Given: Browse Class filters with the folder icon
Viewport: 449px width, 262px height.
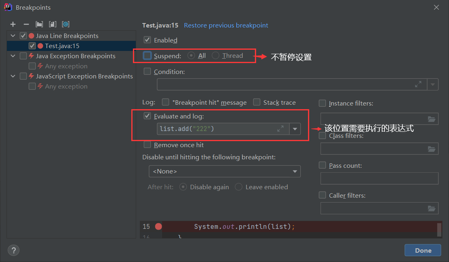Looking at the screenshot, I should [431, 148].
